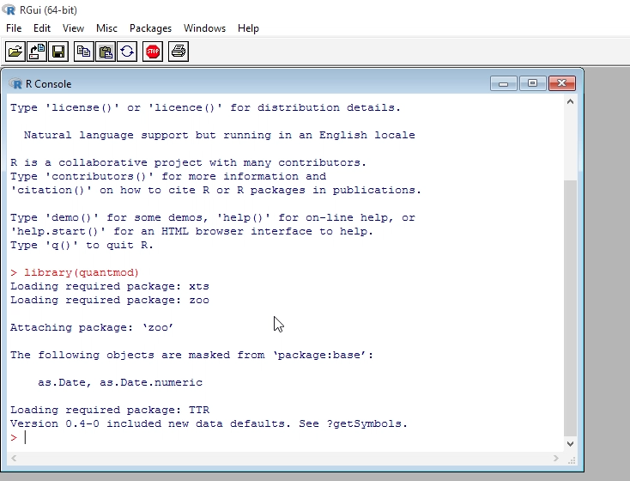Click the 'library(quantmod)' command text
Screen dimensions: 630x481
82,272
